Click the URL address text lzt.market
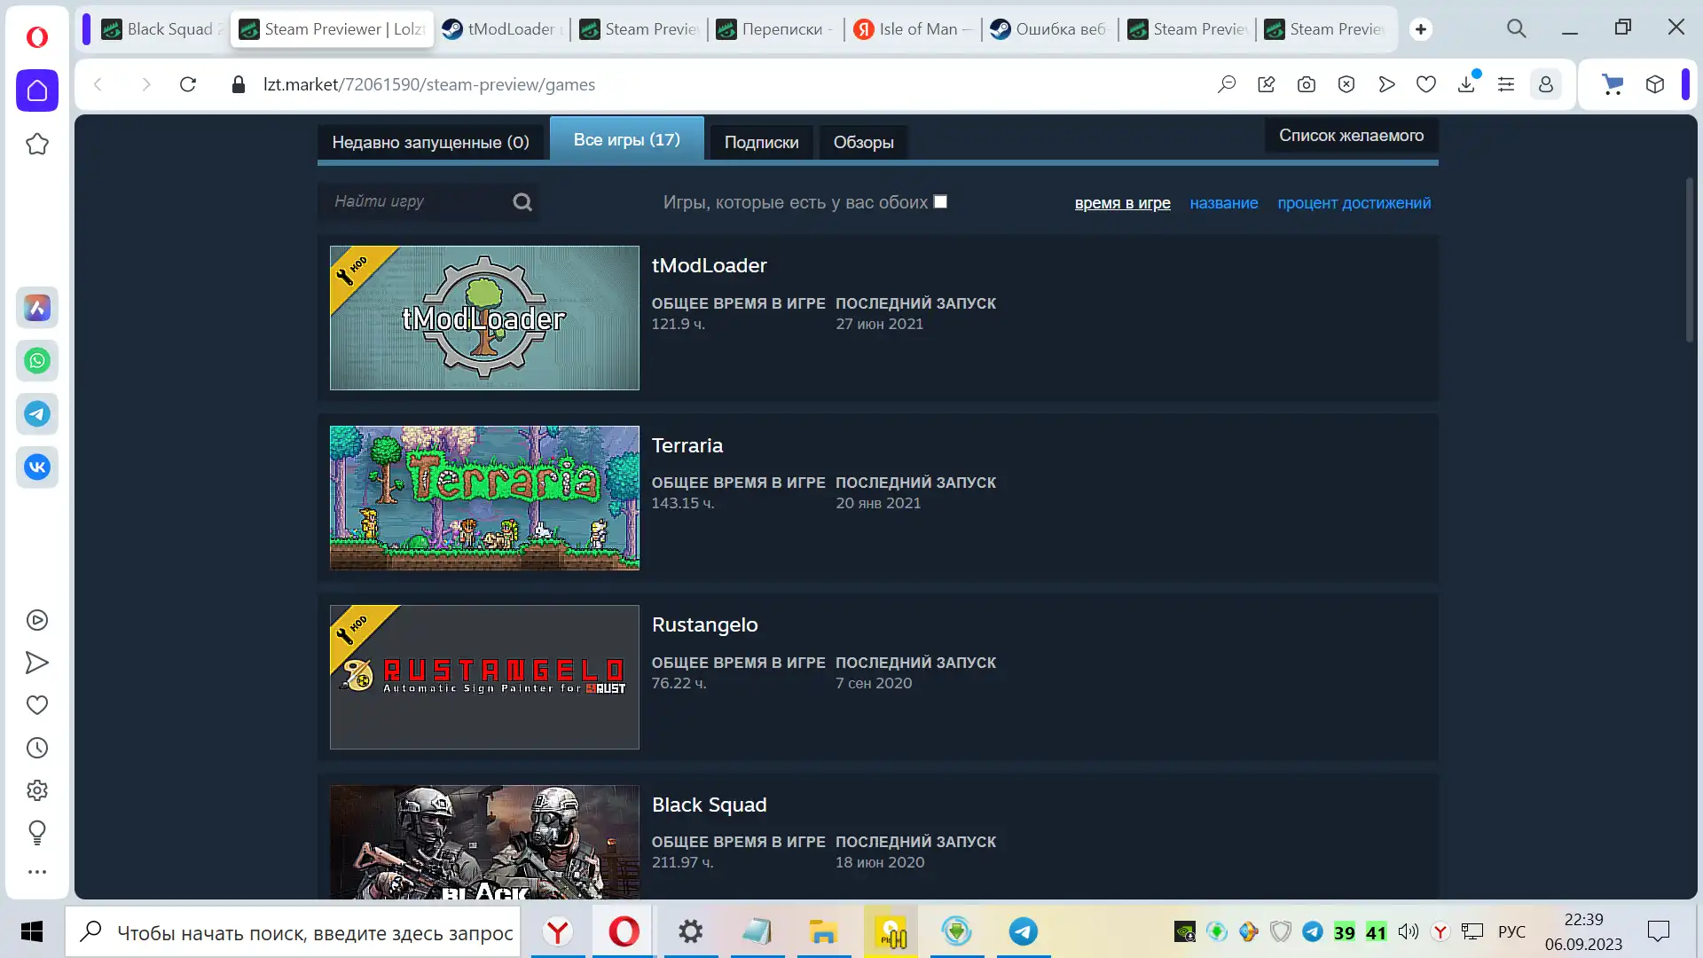The height and width of the screenshot is (958, 1703). pyautogui.click(x=429, y=84)
